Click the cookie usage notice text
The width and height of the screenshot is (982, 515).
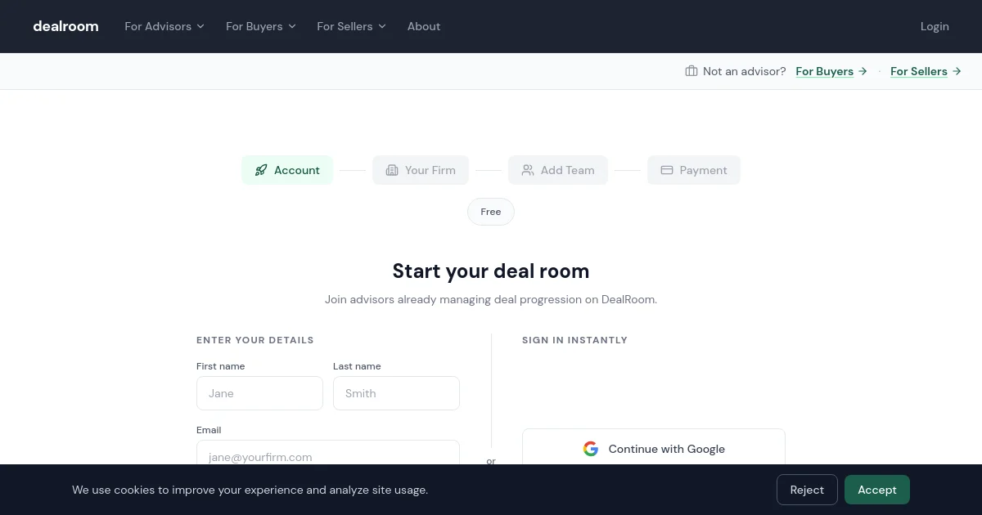[250, 490]
